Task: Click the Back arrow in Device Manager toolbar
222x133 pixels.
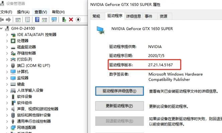Action: [x=2, y=20]
